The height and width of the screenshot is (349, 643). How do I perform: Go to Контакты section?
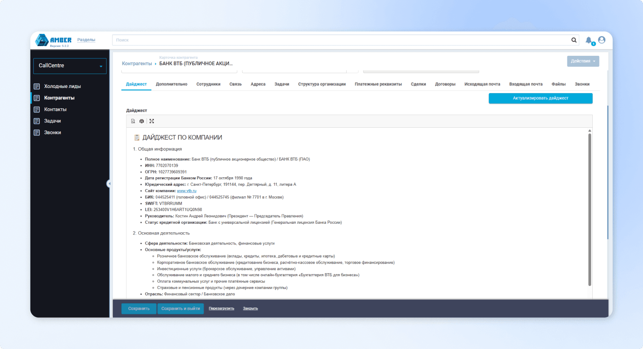pos(55,110)
